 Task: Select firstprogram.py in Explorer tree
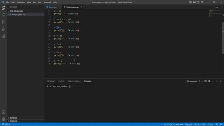pyautogui.click(x=18, y=14)
